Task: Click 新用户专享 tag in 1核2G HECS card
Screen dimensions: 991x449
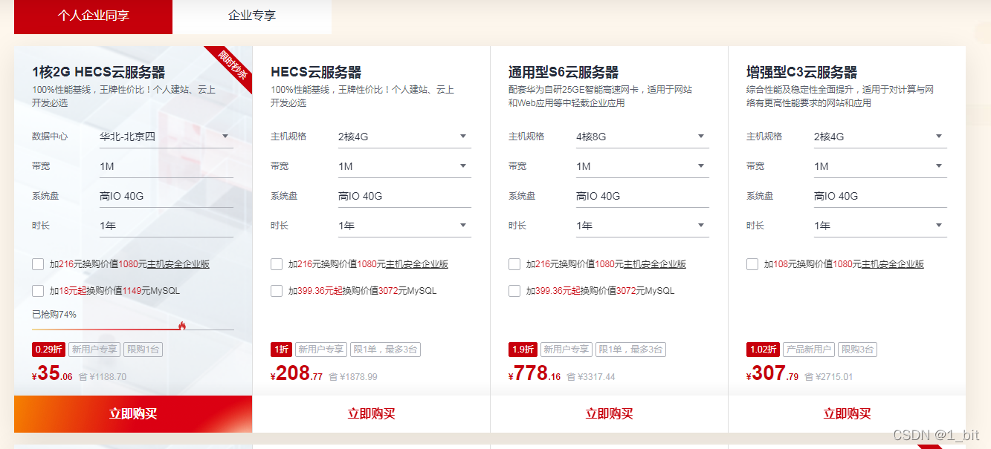Action: tap(94, 350)
